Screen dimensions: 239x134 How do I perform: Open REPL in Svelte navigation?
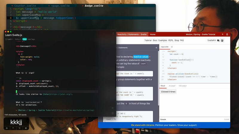(x=171, y=40)
